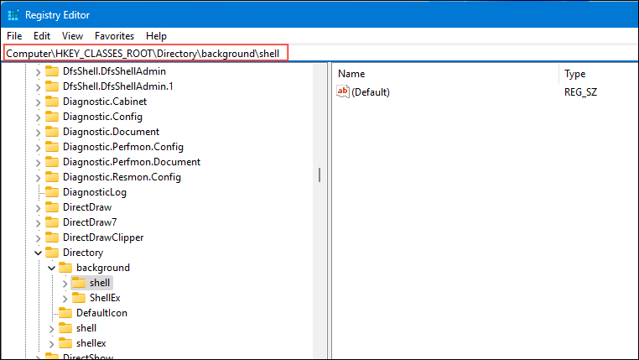Click the Diagnostic.Perfmon.Config folder icon
The width and height of the screenshot is (639, 360).
52,146
